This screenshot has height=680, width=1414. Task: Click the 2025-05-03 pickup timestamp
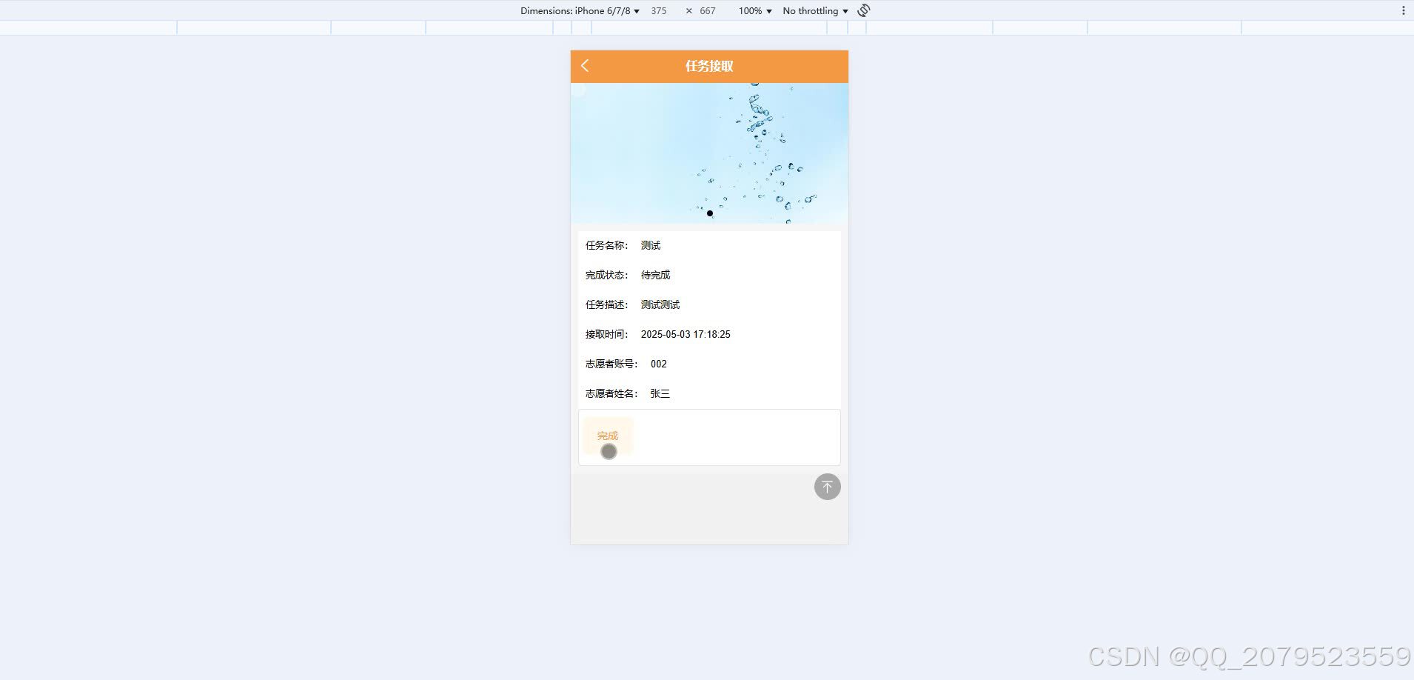point(685,334)
